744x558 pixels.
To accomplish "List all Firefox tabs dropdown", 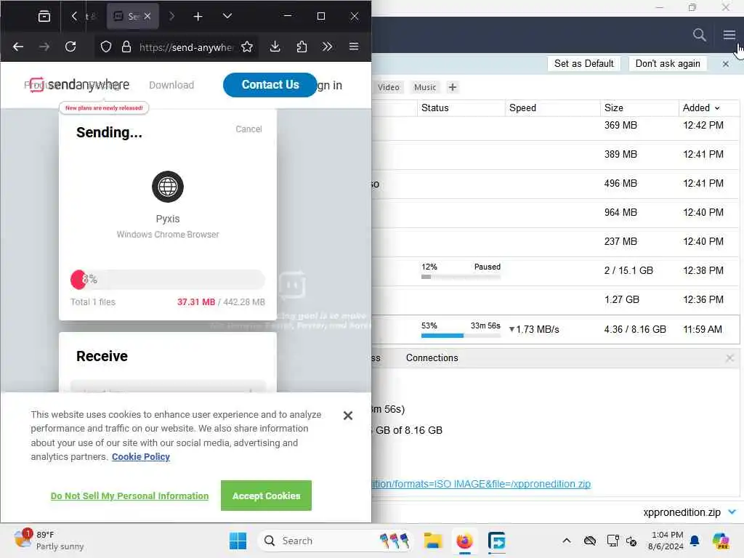I will (x=227, y=16).
